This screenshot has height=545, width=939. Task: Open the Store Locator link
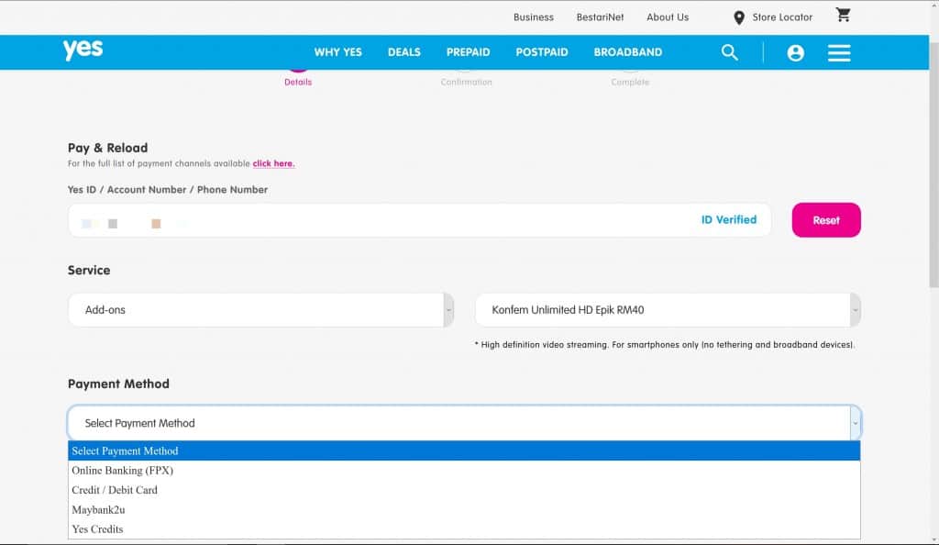coord(782,17)
